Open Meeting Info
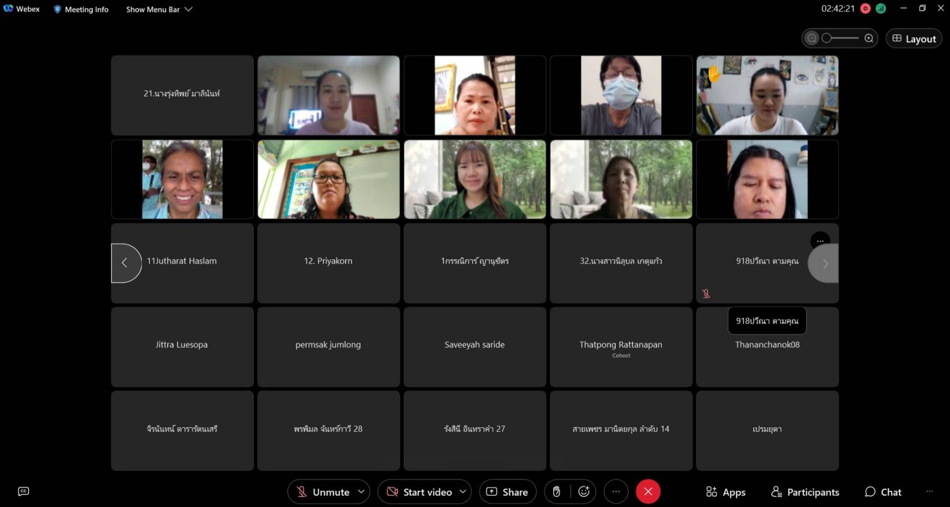The height and width of the screenshot is (507, 950). coord(81,9)
